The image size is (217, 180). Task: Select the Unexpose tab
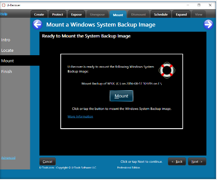coord(97,14)
